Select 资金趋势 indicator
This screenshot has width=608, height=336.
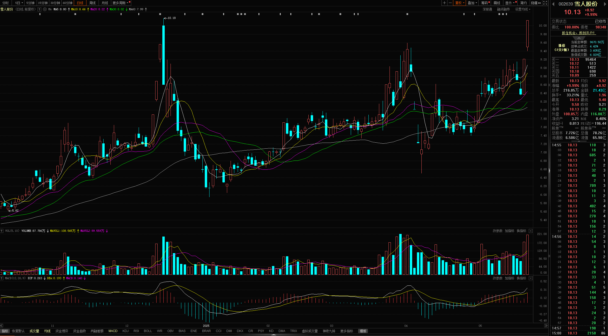[79, 331]
